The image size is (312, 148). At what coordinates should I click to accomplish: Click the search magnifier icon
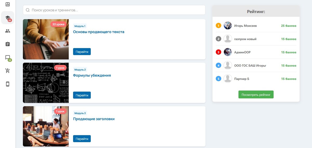pyautogui.click(x=28, y=10)
